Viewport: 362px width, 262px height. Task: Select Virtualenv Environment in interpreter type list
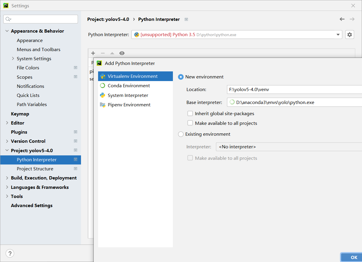click(135, 76)
